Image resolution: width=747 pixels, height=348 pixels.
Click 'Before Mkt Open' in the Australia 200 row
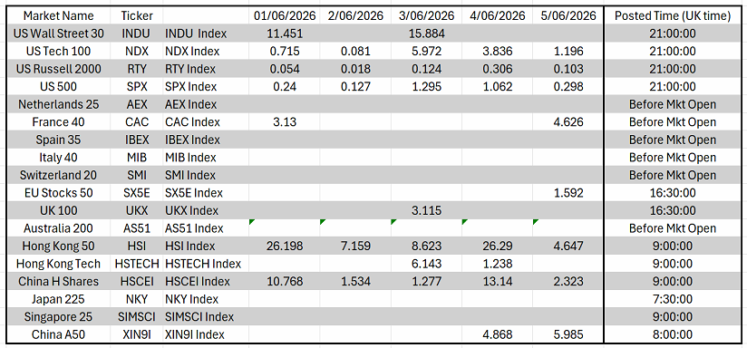pyautogui.click(x=672, y=228)
